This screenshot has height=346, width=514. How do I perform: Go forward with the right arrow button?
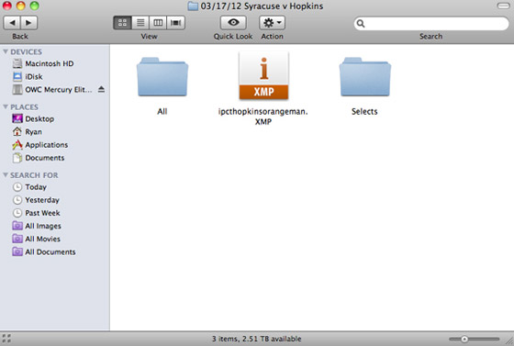click(28, 23)
